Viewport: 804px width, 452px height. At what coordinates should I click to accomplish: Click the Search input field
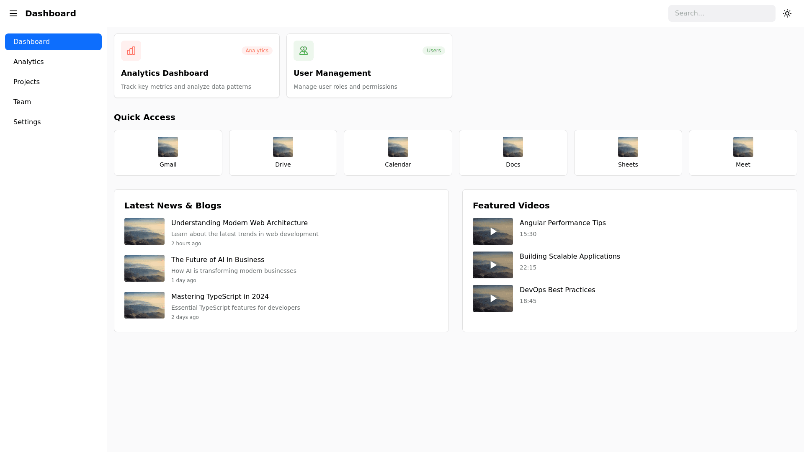(722, 13)
